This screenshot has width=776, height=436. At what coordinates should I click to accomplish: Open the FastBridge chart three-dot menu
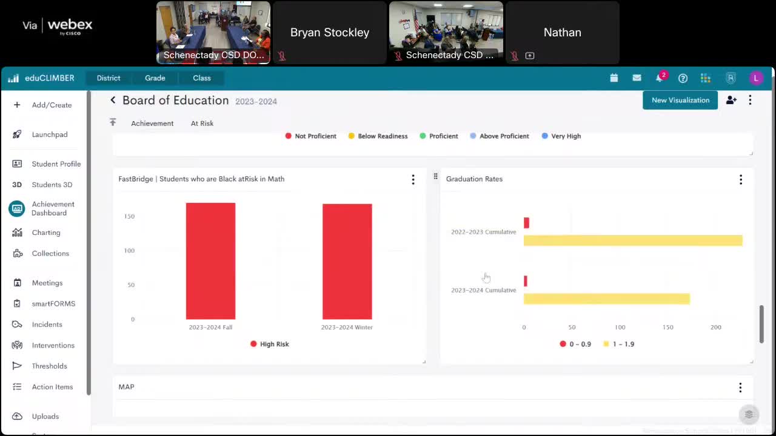(413, 179)
